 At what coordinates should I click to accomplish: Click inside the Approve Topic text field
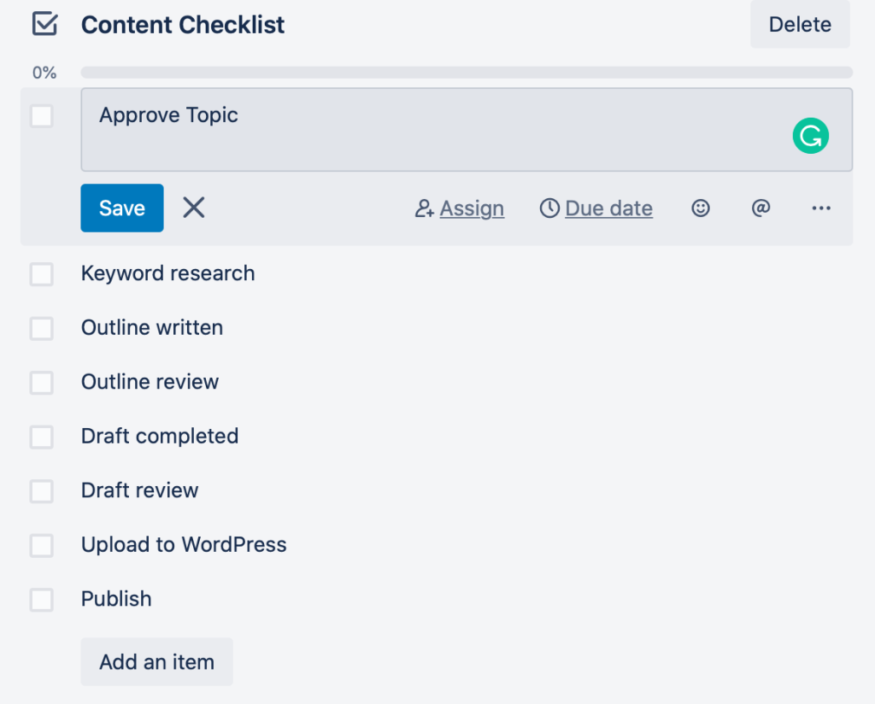[427, 130]
